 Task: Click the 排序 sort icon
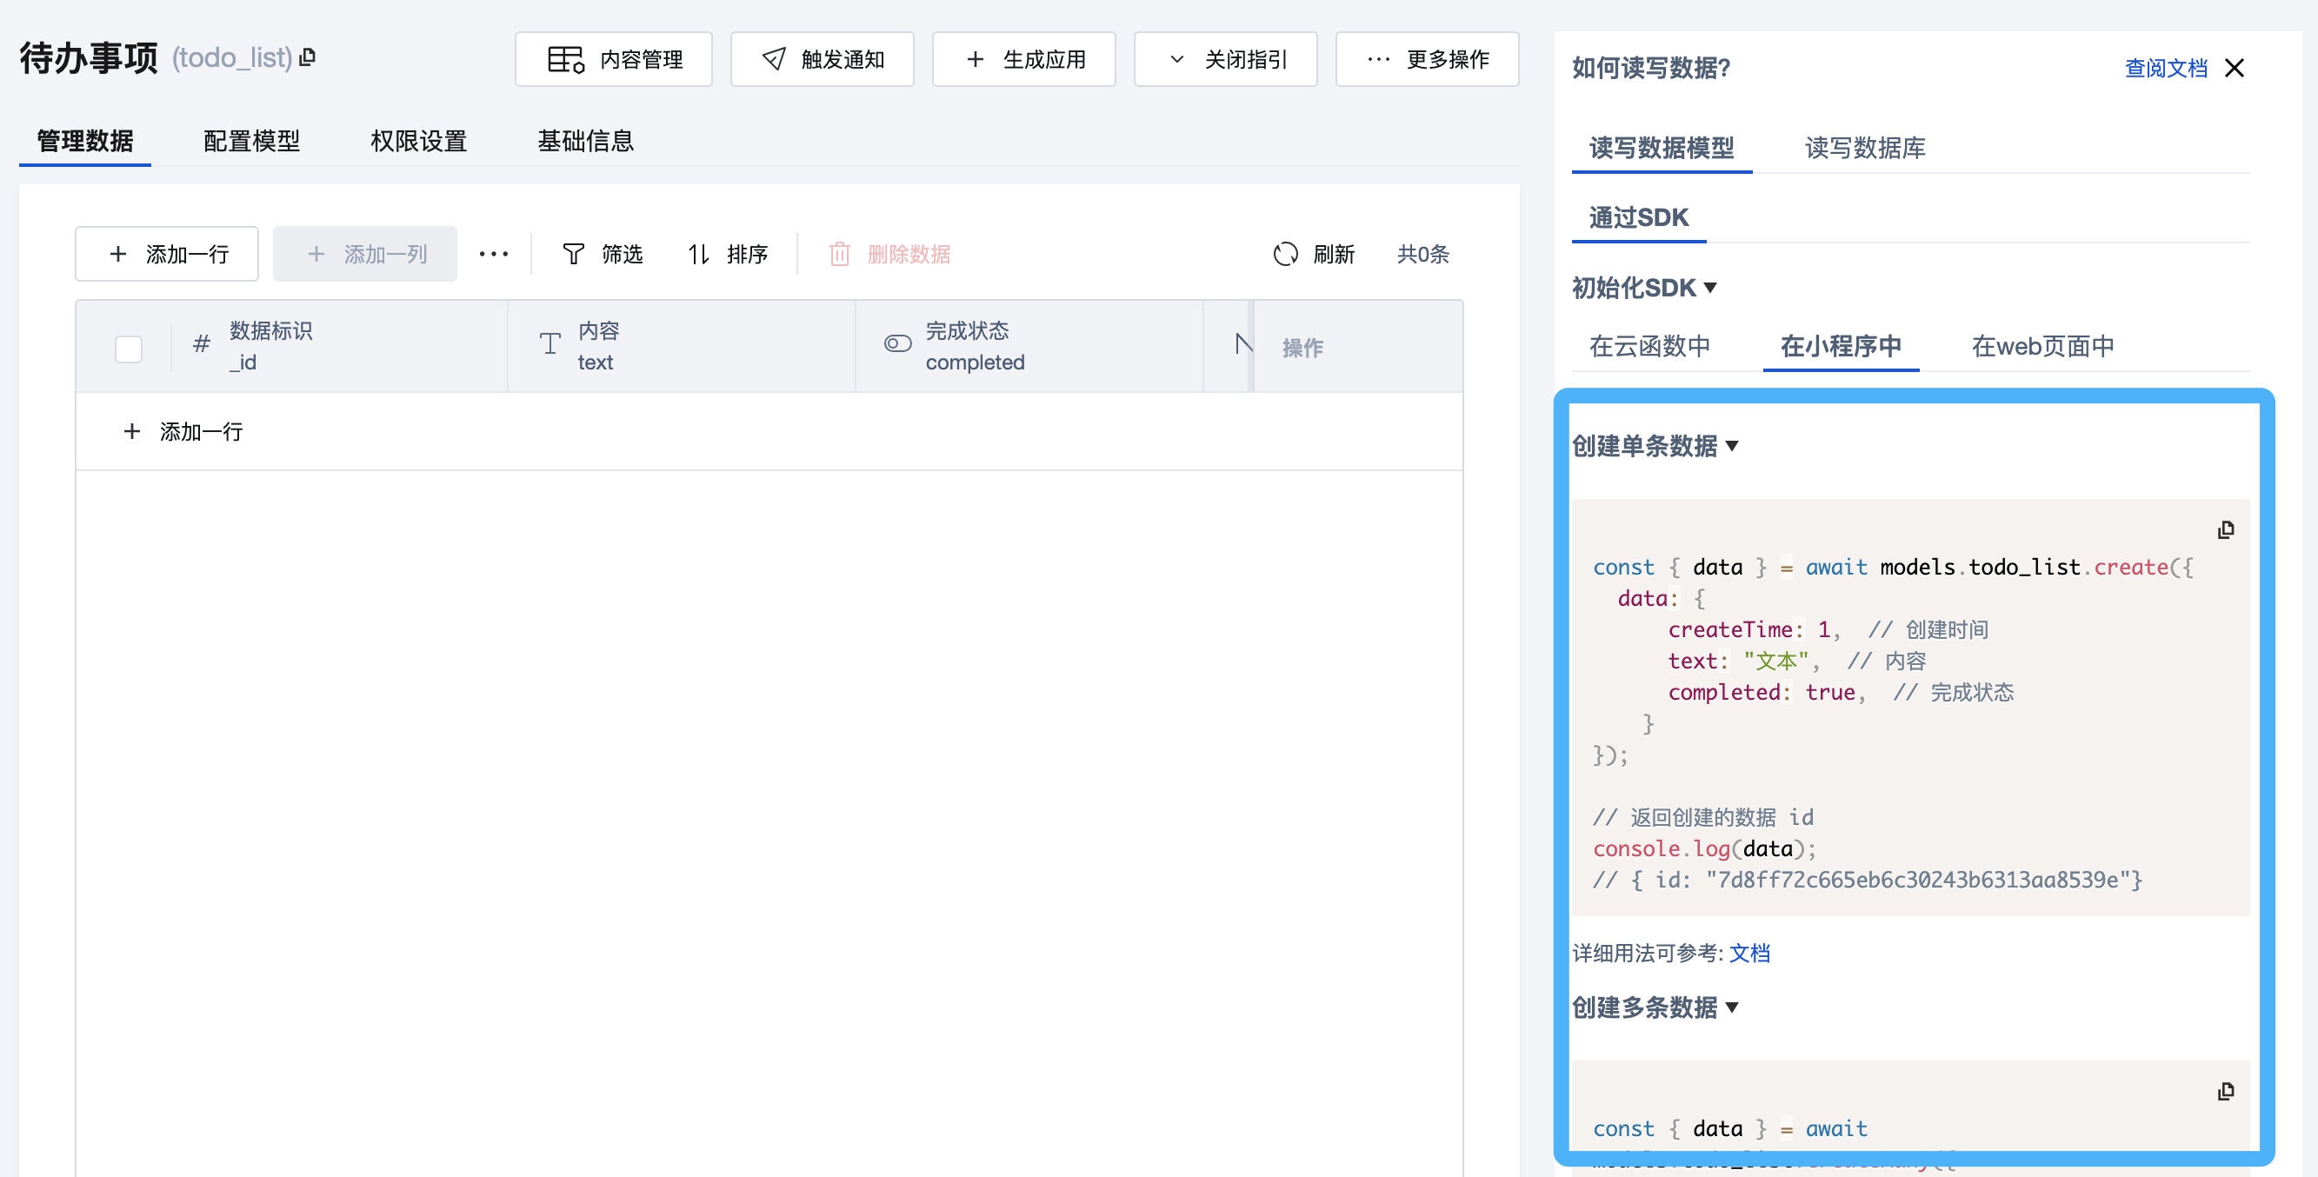click(699, 255)
